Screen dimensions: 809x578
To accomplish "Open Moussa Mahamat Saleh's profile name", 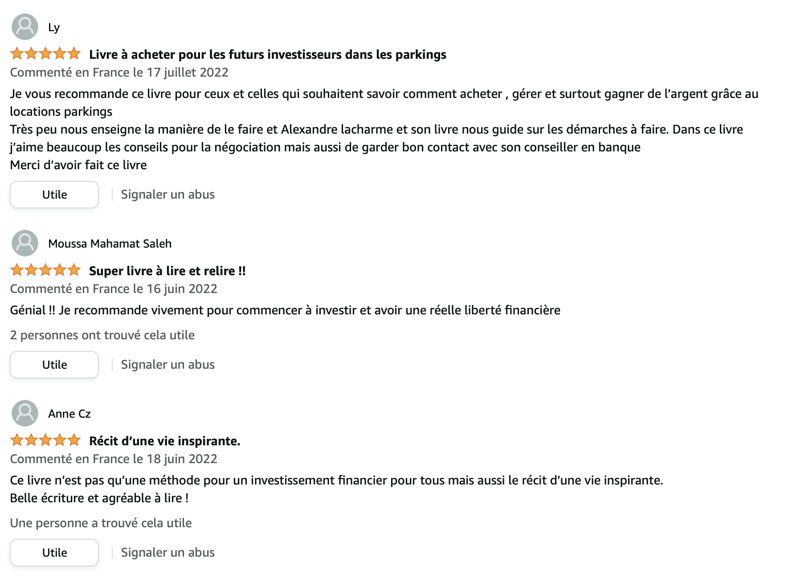I will (x=110, y=244).
